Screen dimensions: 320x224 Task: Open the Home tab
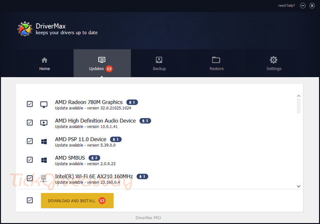(x=45, y=63)
